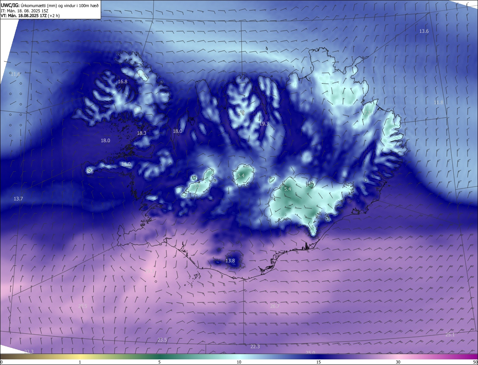Click the 1 tick label on the color scale

[x=80, y=362]
